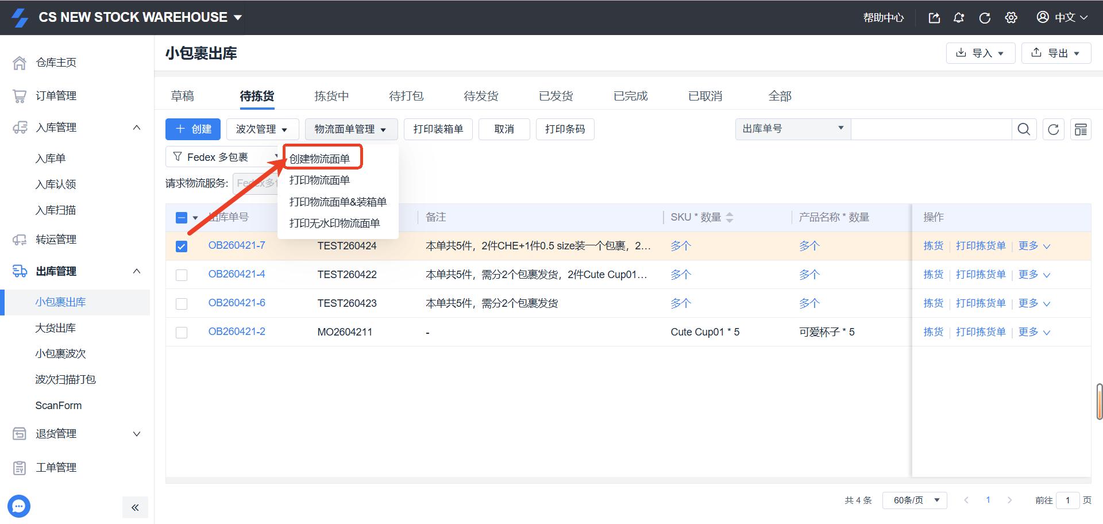Open the chat support bubble icon
The width and height of the screenshot is (1103, 524).
coord(19,506)
